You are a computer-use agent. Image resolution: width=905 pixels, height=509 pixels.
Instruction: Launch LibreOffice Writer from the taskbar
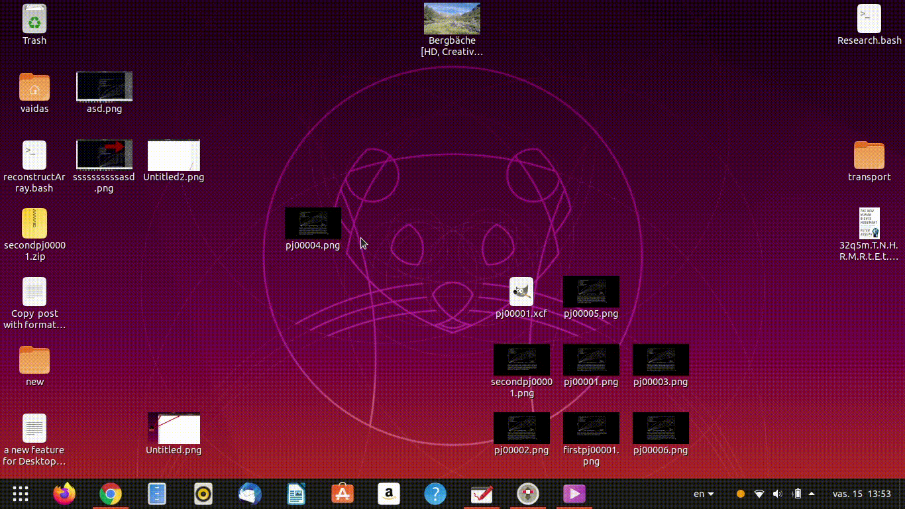tap(296, 494)
